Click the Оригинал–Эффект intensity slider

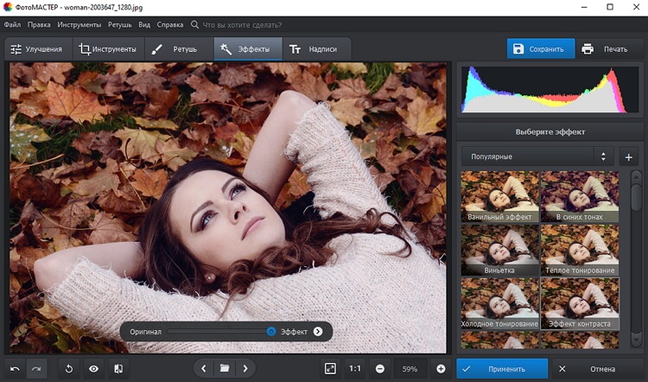click(220, 331)
